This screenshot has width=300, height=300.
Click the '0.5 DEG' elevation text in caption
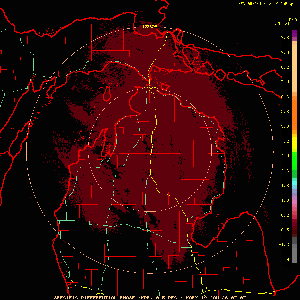pos(166,298)
